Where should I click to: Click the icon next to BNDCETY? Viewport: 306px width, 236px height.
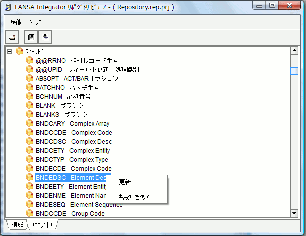[x=29, y=150]
